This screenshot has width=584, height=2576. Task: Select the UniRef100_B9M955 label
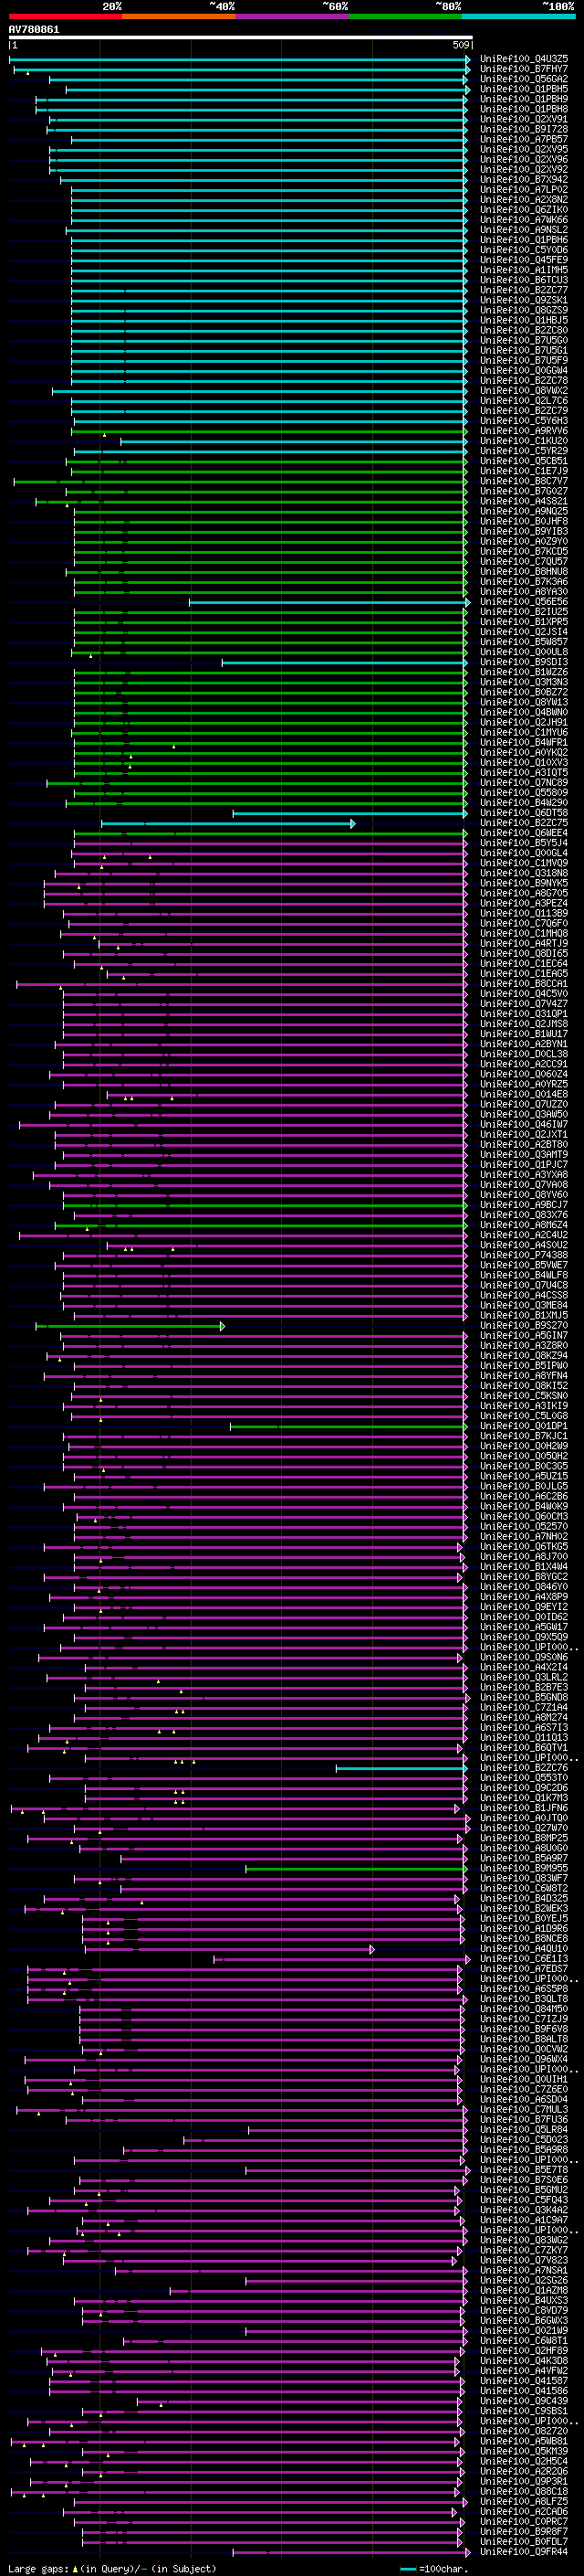pyautogui.click(x=524, y=1868)
